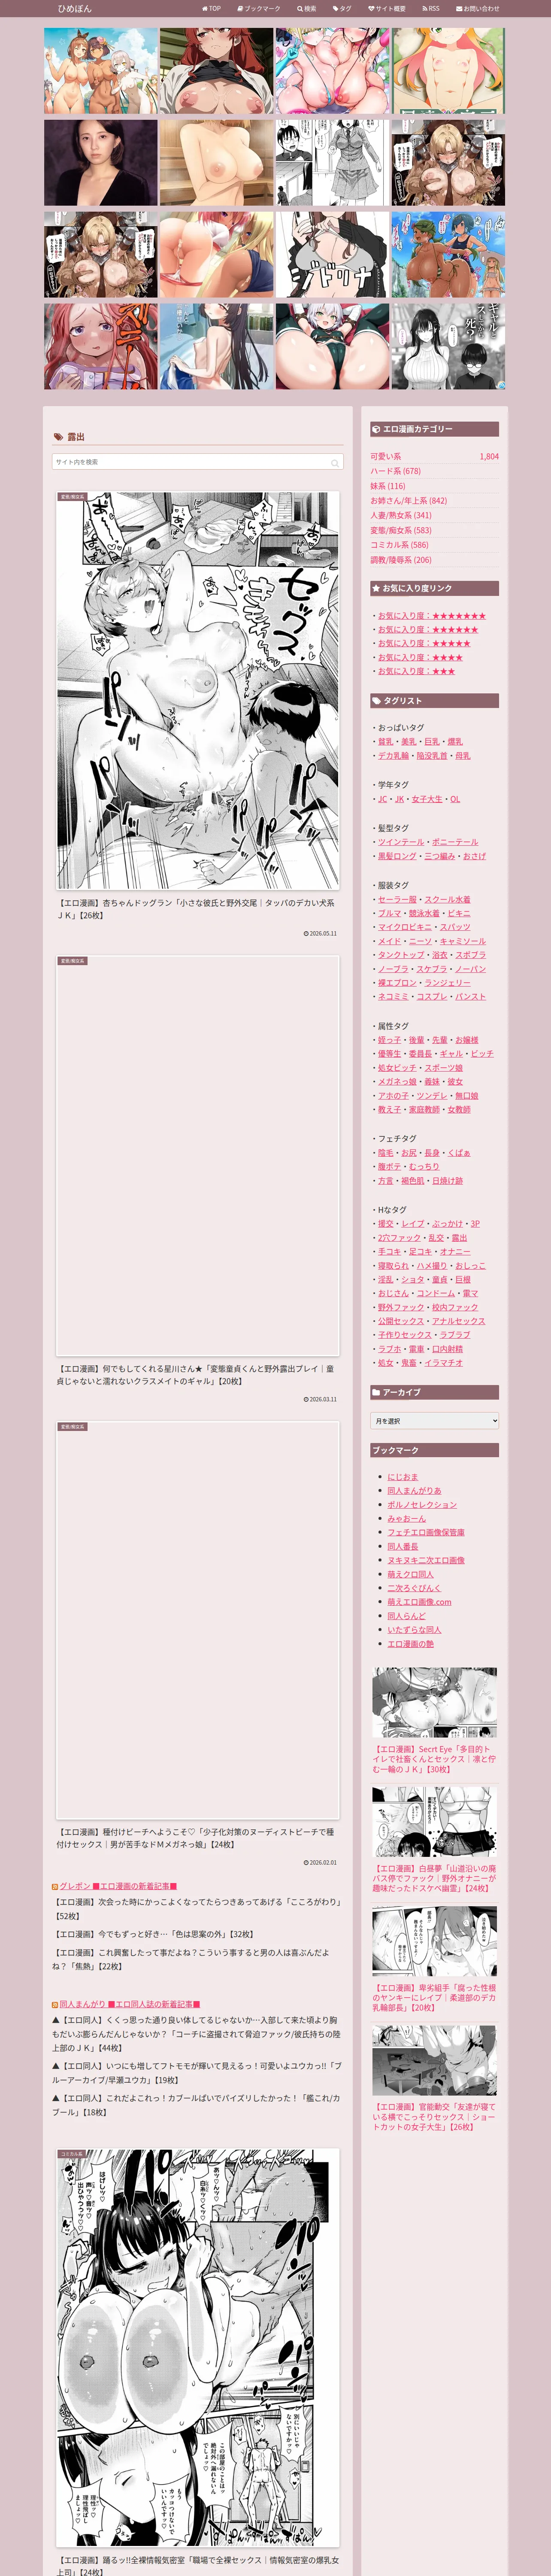Select the 黒髪ロング tag
The image size is (551, 2576).
tap(397, 856)
